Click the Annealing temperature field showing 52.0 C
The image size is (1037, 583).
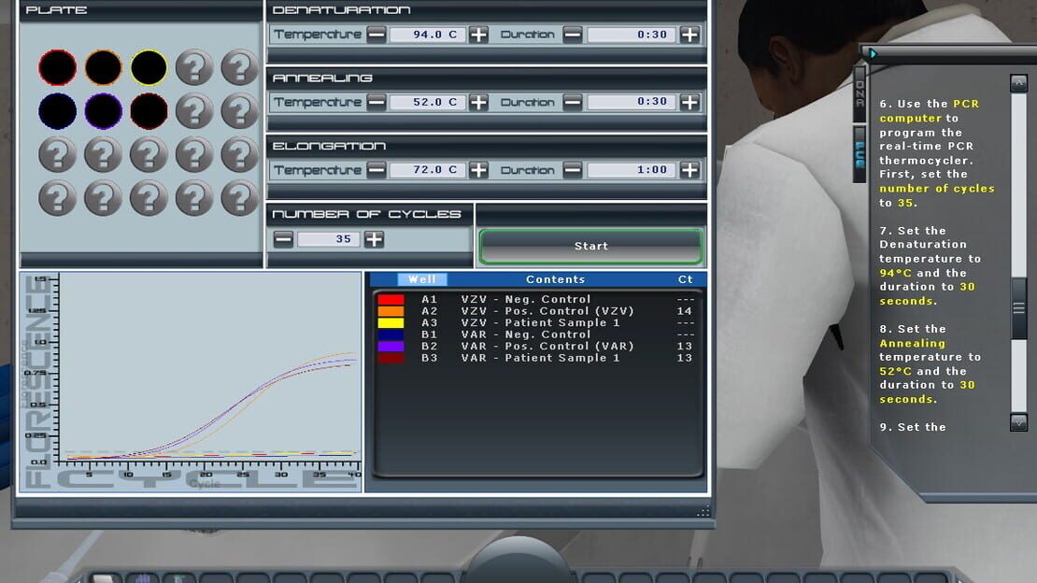click(x=428, y=102)
